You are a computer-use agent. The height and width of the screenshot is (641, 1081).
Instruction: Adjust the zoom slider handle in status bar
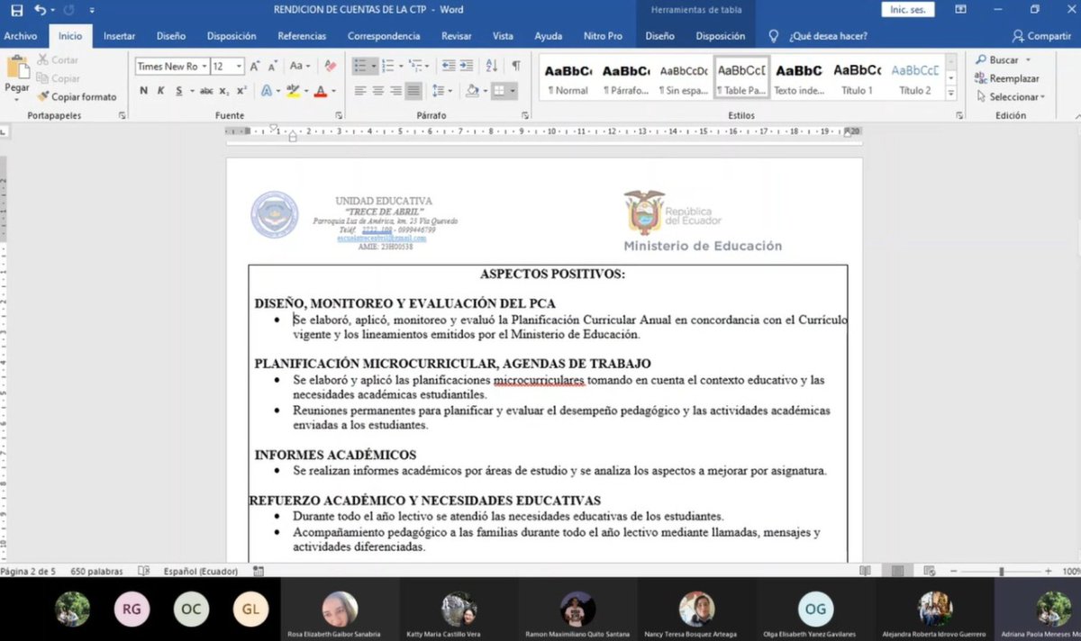(1001, 572)
